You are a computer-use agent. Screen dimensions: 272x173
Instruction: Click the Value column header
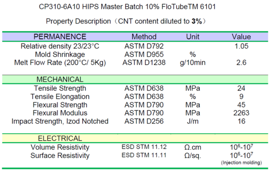coord(241,37)
